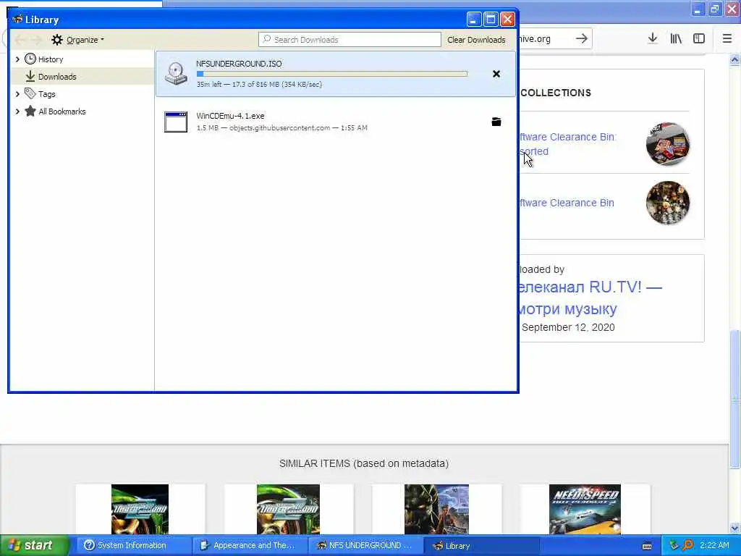
Task: Click the Software Clearance Bin sorted link
Action: pyautogui.click(x=567, y=144)
